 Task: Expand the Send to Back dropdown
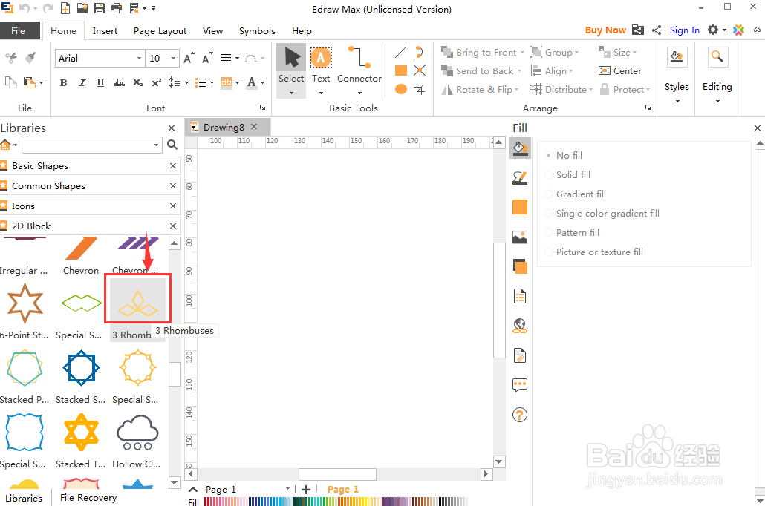[519, 71]
